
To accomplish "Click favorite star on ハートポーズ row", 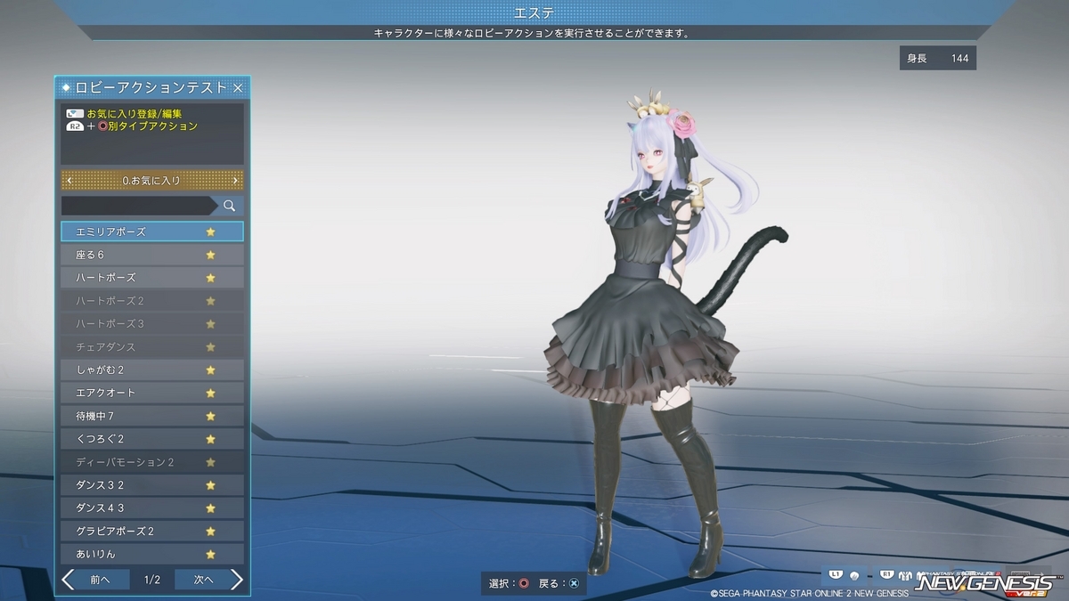I will point(210,278).
